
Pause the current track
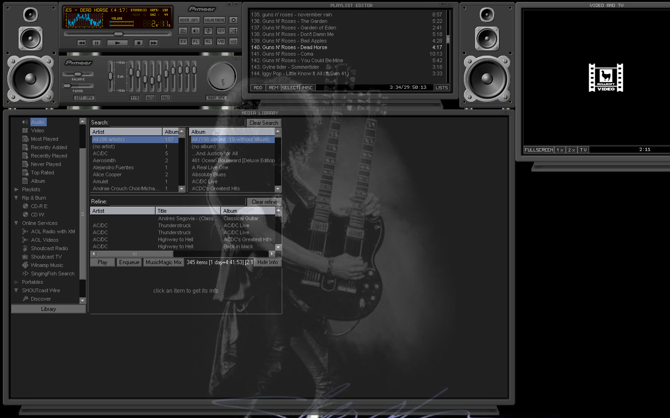[97, 43]
